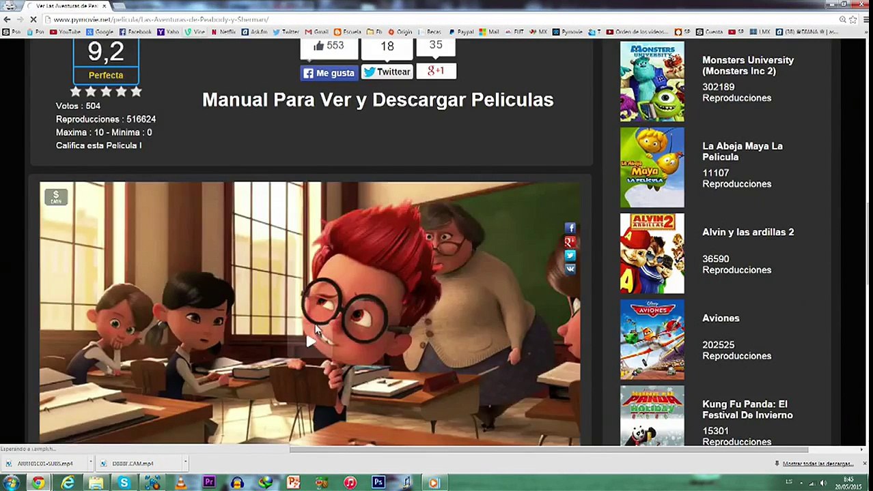This screenshot has width=873, height=491.
Task: Share video via VK icon on player
Action: (x=570, y=269)
